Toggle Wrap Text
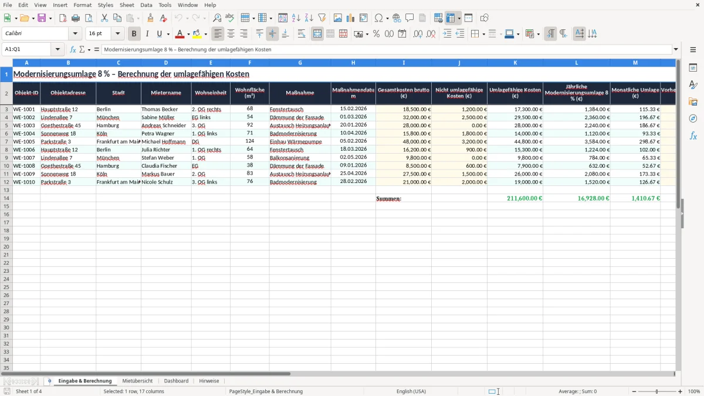The height and width of the screenshot is (396, 704). [302, 34]
